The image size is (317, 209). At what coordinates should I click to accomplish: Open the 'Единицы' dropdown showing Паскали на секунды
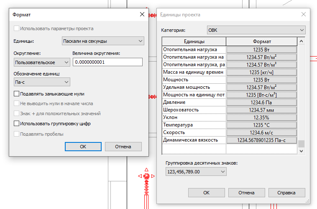coord(103,41)
